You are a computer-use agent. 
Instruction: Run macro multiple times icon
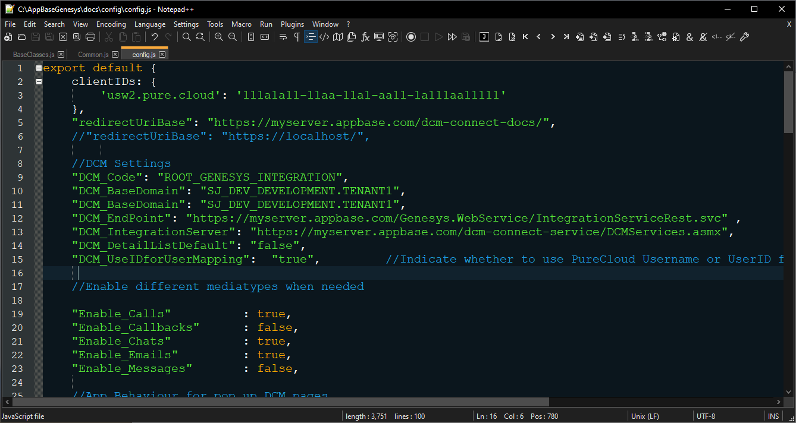452,37
